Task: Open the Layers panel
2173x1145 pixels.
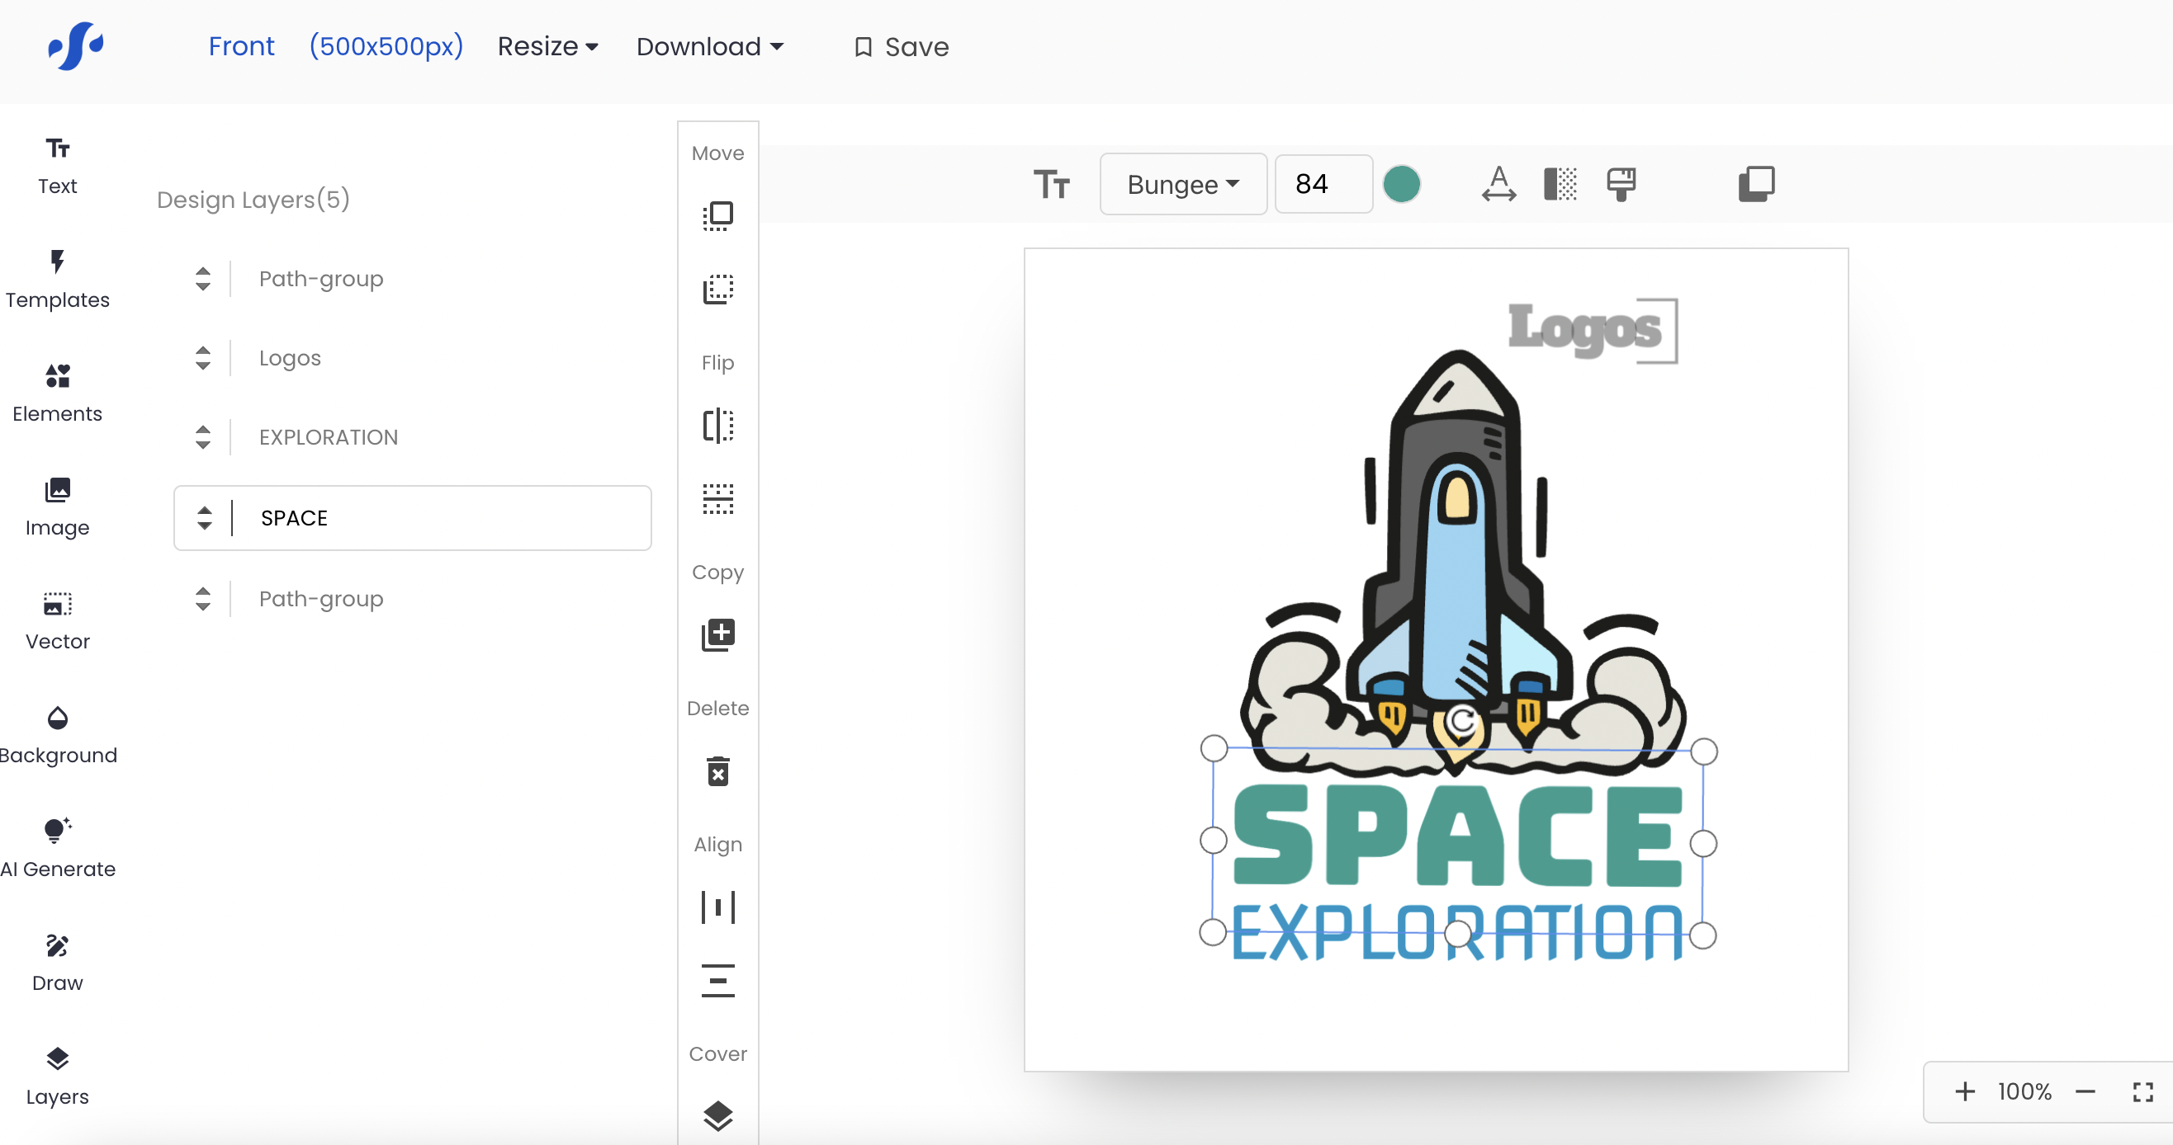Action: click(x=57, y=1077)
